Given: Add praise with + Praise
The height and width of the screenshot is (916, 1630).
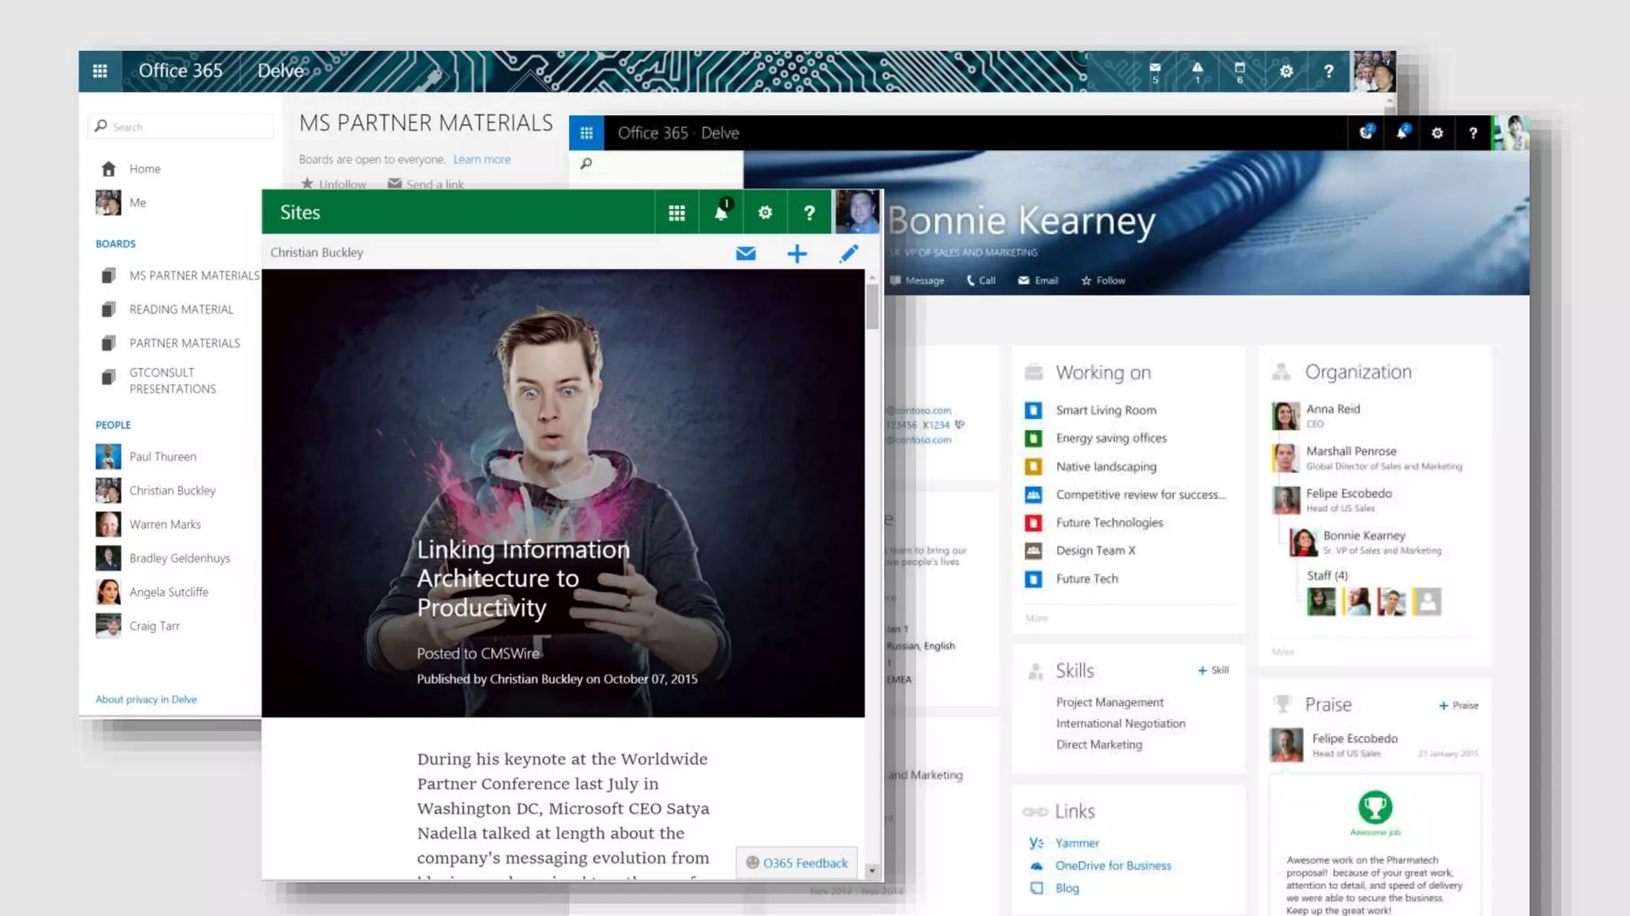Looking at the screenshot, I should (x=1458, y=705).
